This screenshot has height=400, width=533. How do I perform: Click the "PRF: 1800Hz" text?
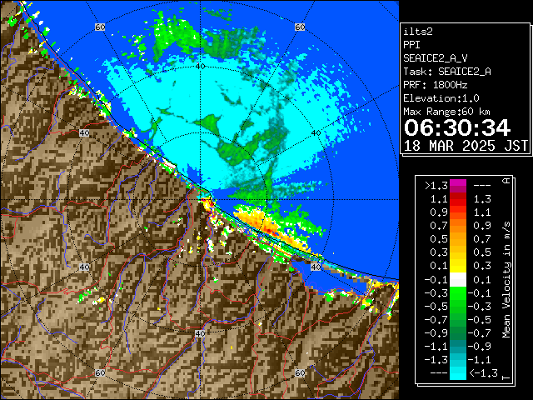[435, 85]
